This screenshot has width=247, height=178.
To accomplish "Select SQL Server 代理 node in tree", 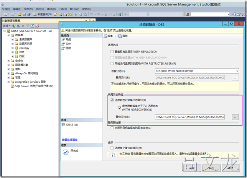I will [x=34, y=86].
